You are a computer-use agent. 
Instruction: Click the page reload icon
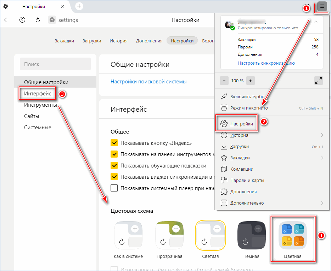[38, 20]
